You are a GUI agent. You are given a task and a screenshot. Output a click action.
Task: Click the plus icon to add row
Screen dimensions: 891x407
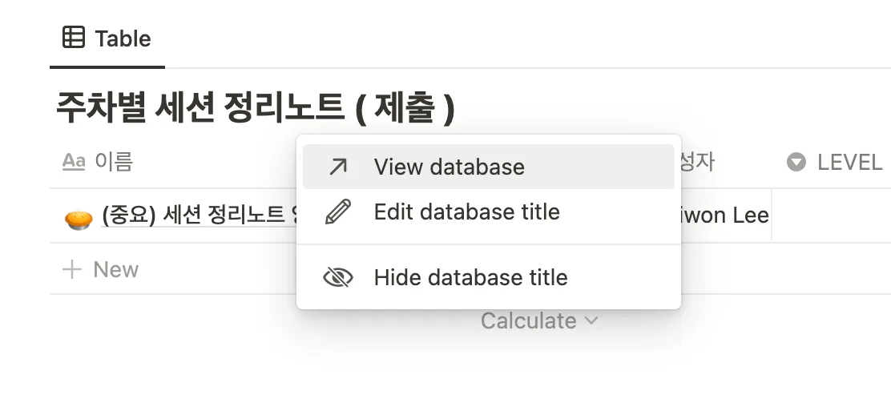coord(72,269)
